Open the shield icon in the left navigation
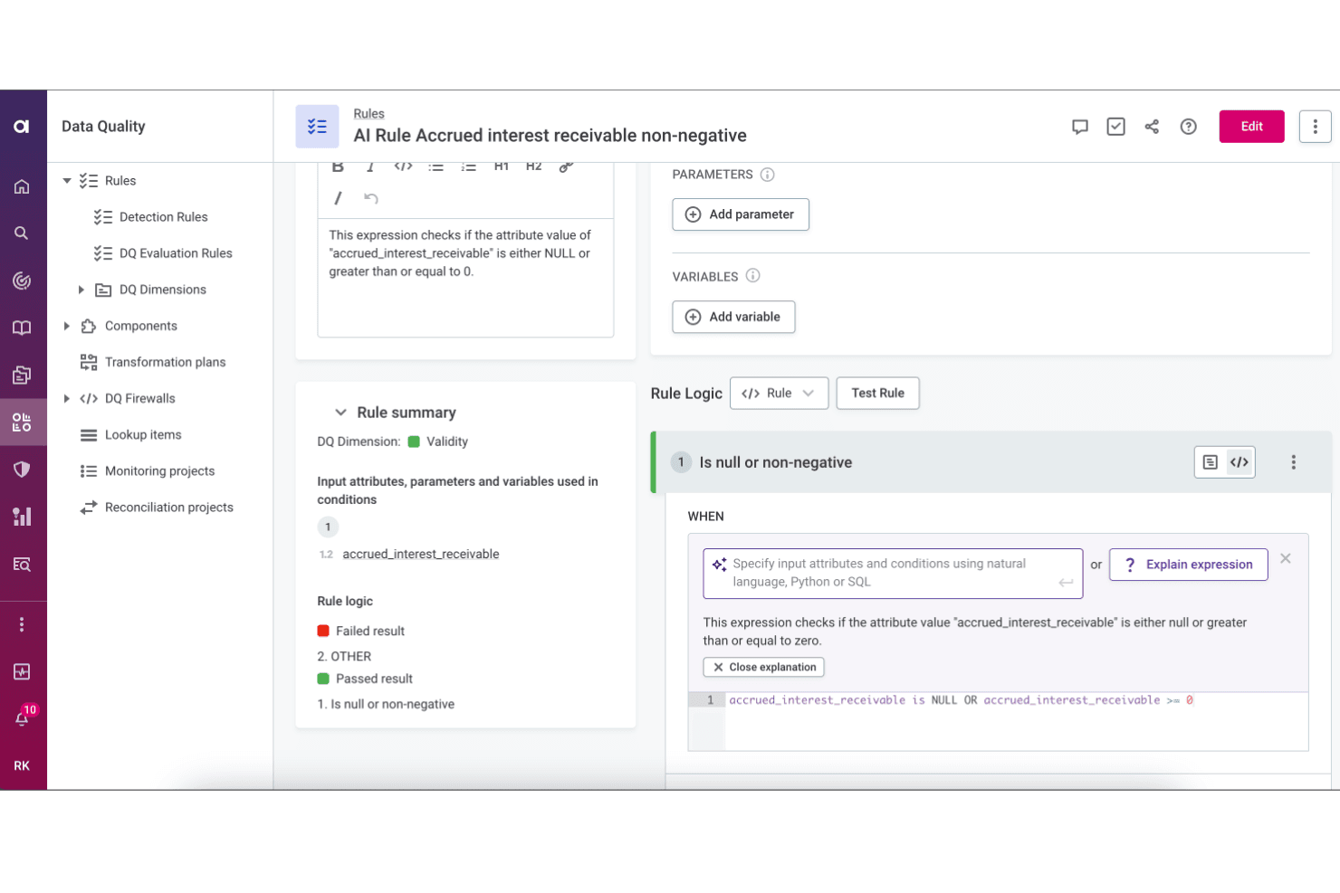Viewport: 1340px width, 893px height. (22, 469)
